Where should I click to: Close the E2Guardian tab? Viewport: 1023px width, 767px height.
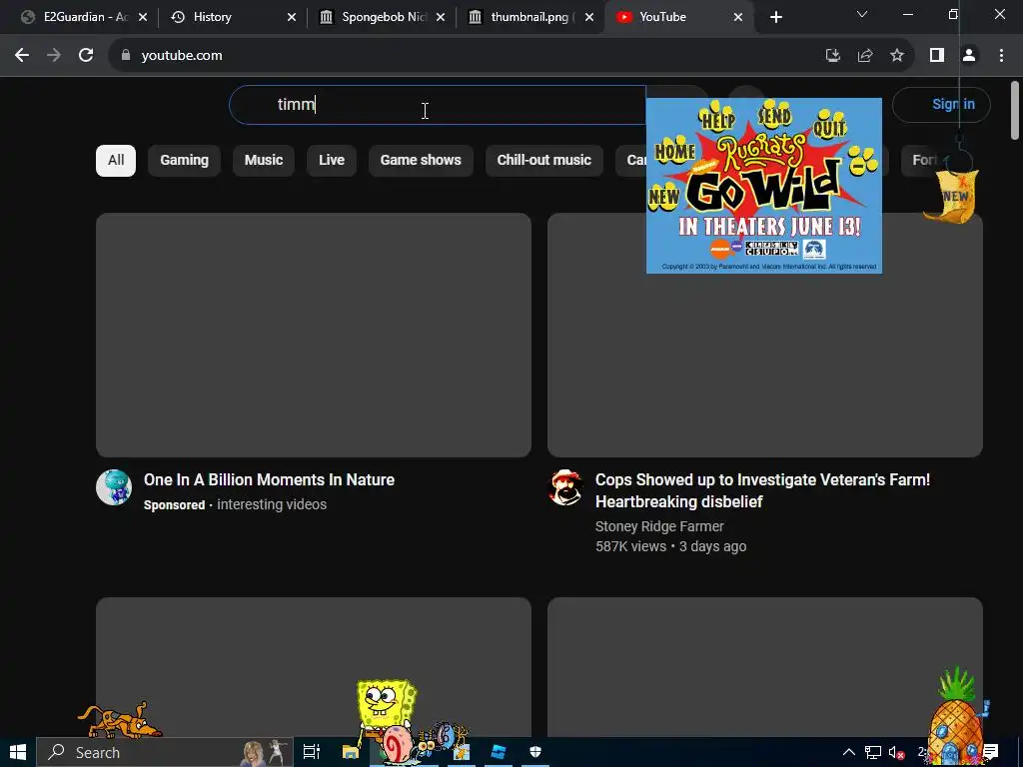coord(143,17)
